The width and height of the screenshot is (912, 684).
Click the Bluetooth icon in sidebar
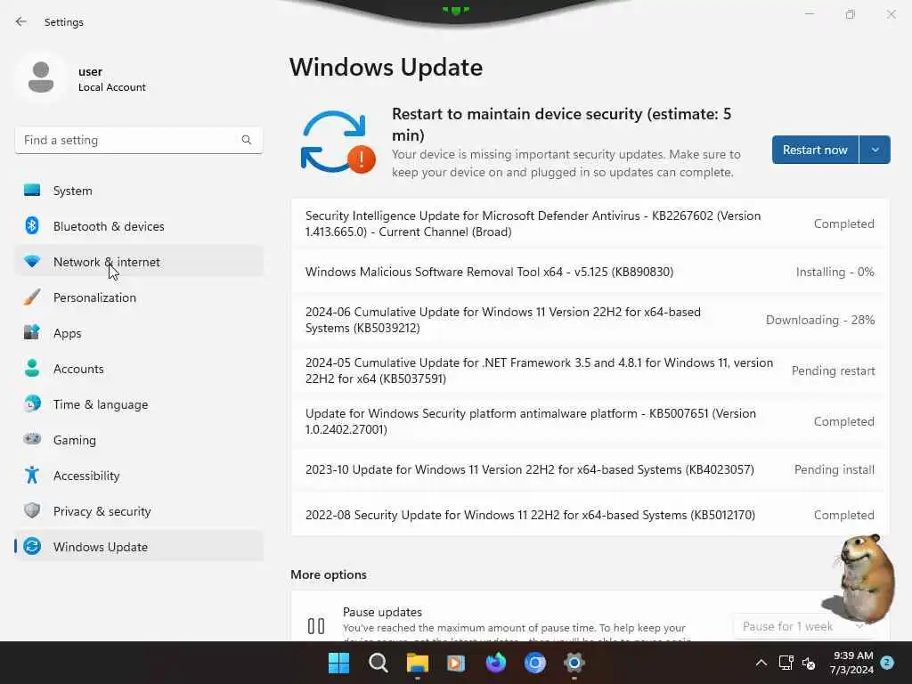click(x=32, y=225)
